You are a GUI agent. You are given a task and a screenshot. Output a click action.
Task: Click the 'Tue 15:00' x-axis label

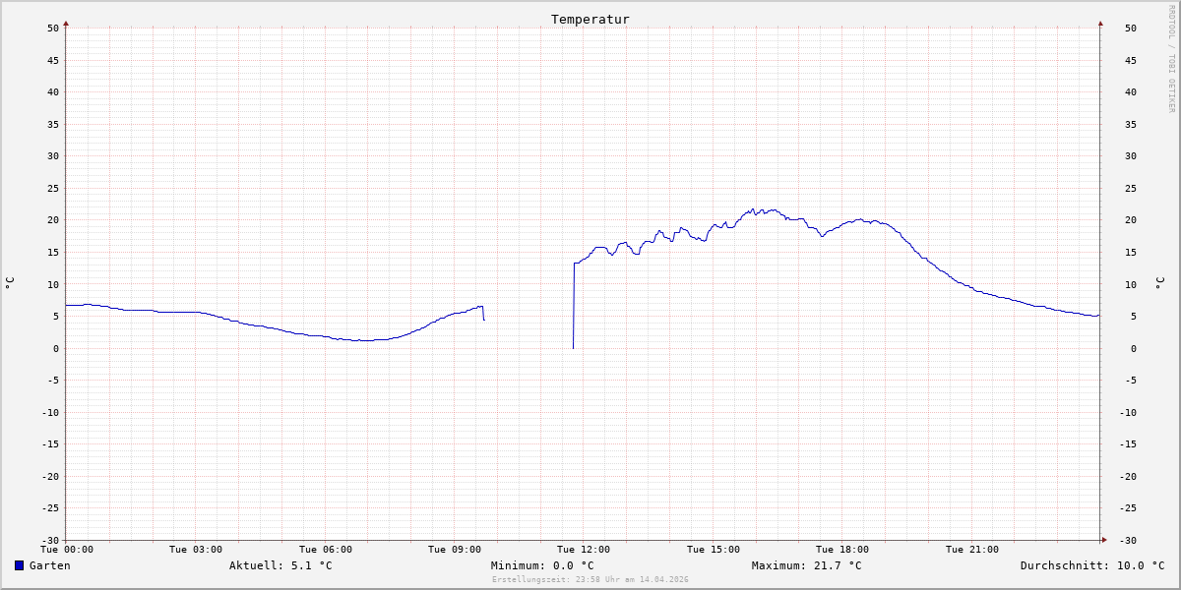(x=714, y=549)
